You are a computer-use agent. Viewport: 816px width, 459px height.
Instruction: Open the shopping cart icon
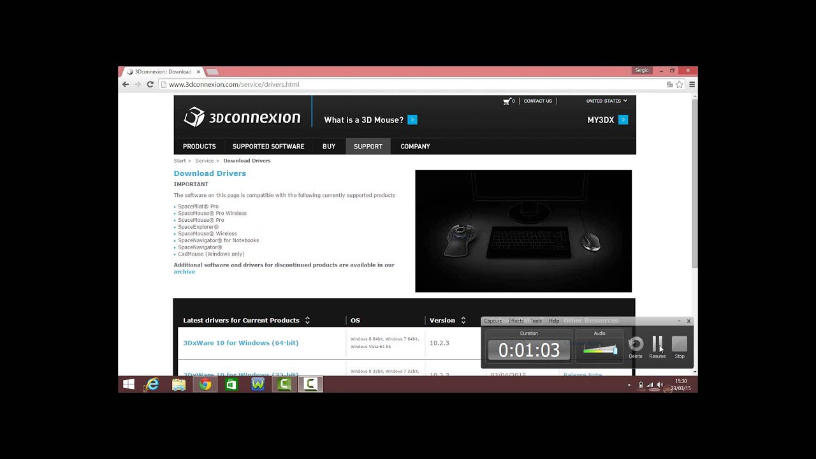coord(508,101)
